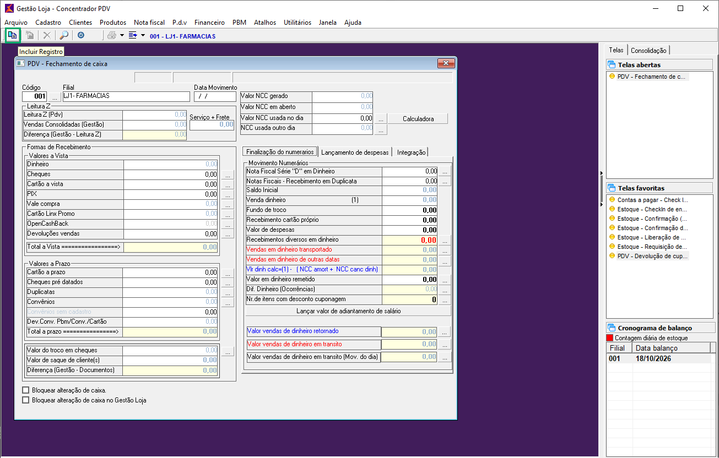Click the delete X toolbar icon
Image resolution: width=719 pixels, height=458 pixels.
point(47,36)
